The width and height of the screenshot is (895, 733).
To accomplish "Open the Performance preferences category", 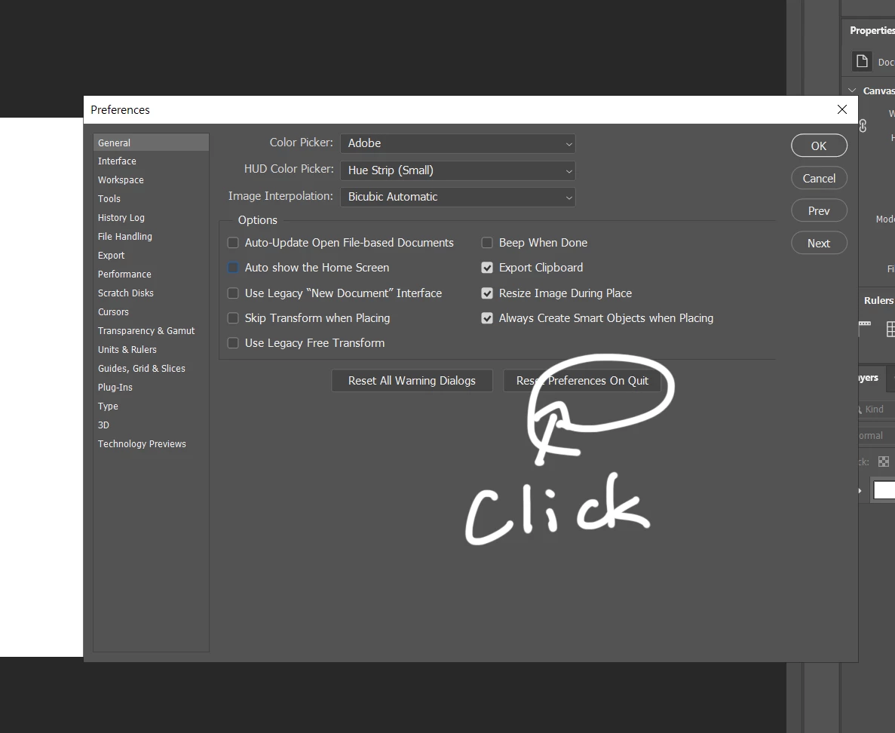I will point(152,274).
